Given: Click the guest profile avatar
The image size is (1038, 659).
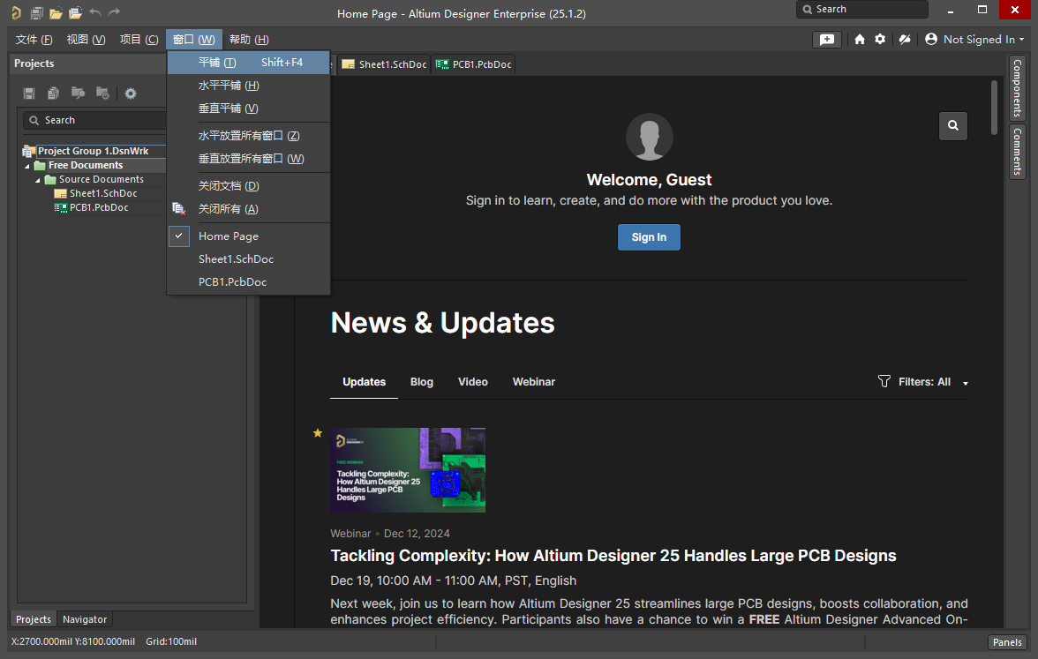Looking at the screenshot, I should 650,137.
